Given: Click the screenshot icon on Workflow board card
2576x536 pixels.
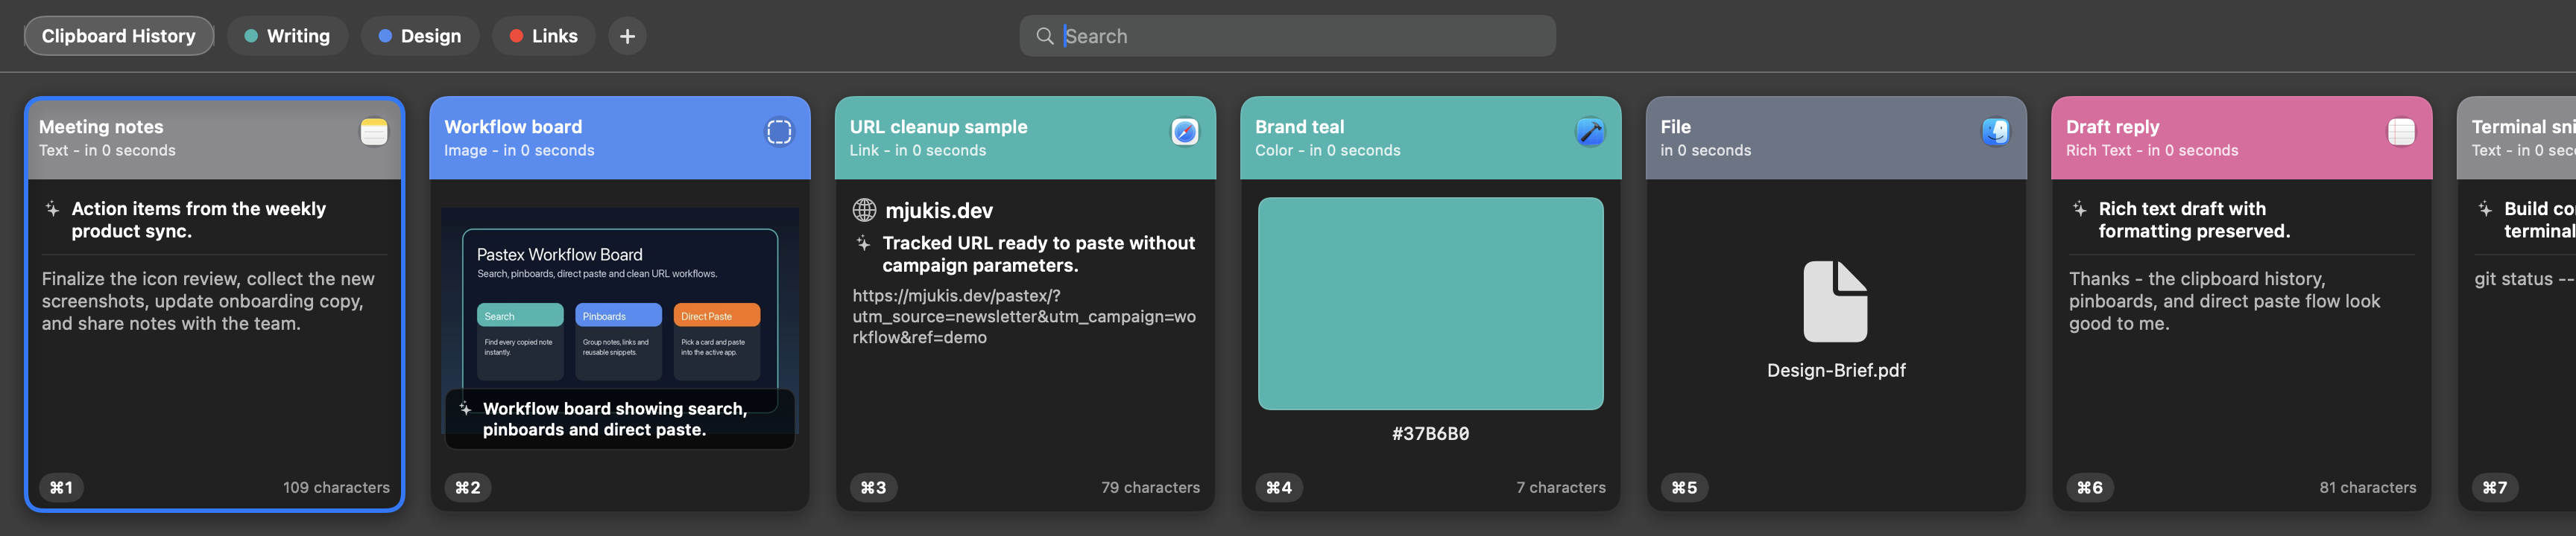Looking at the screenshot, I should 779,132.
